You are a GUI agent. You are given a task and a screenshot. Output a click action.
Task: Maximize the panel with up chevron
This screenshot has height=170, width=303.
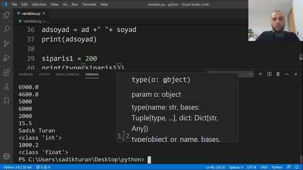tap(287, 74)
